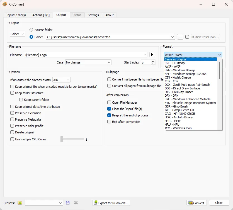The width and height of the screenshot is (233, 210).
Task: Click the XnConvert app logo icon
Action: pyautogui.click(x=5, y=4)
